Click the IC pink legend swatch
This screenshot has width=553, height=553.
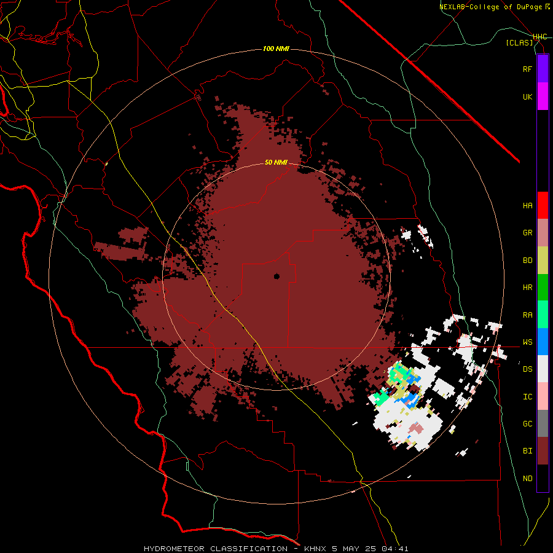543,396
